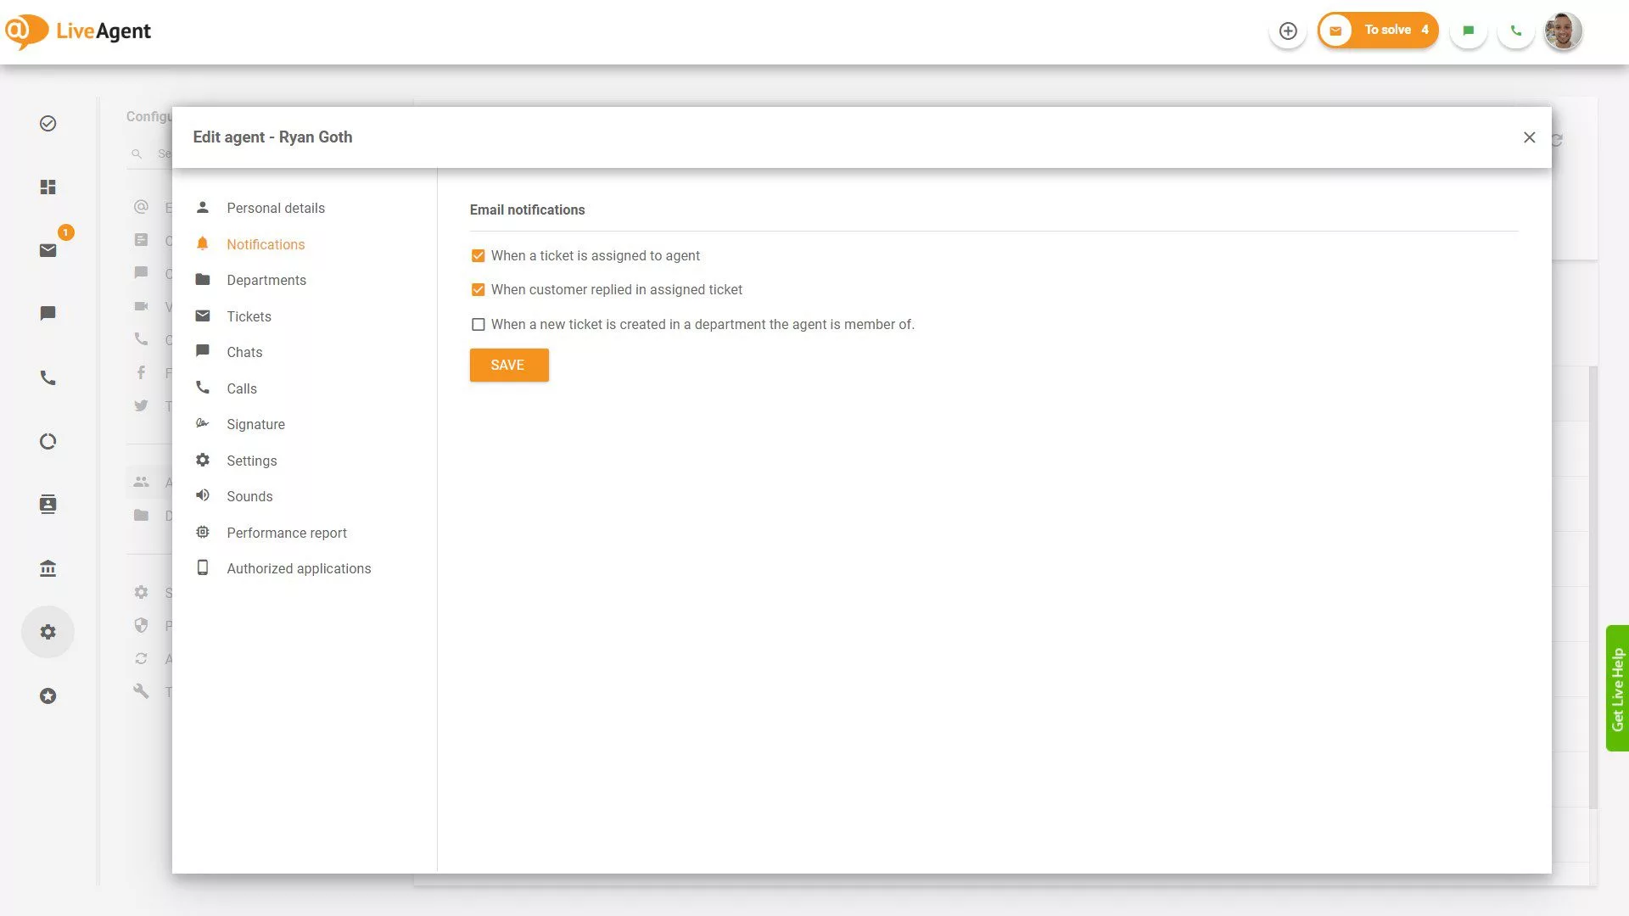Click the SAVE button

click(x=508, y=365)
